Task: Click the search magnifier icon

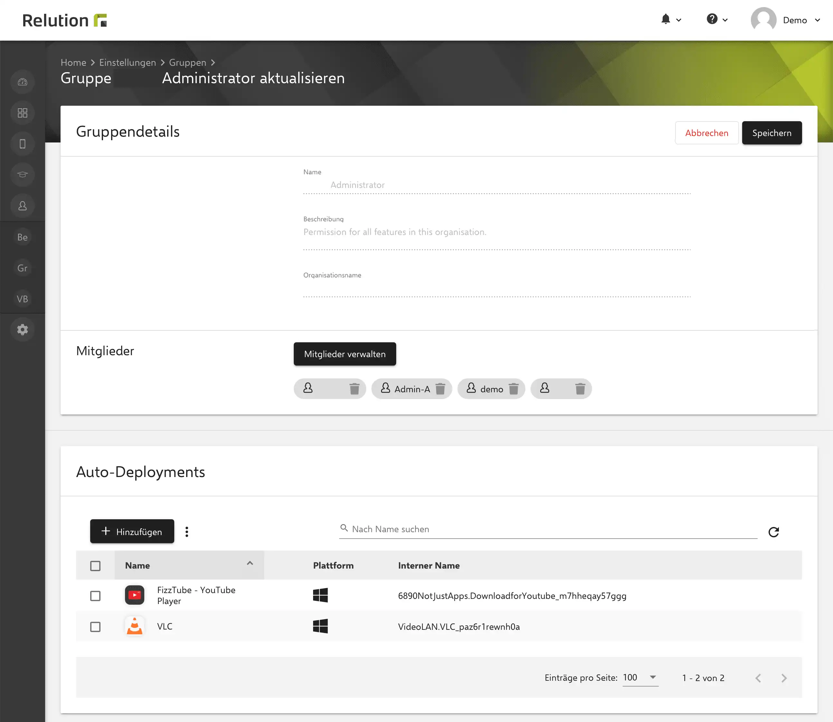Action: tap(344, 528)
